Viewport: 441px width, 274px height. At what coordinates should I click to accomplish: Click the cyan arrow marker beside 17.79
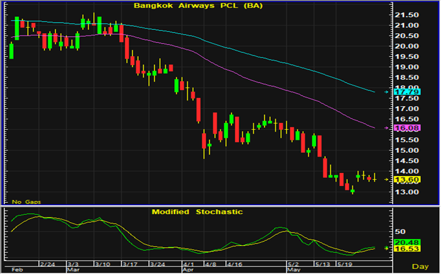pyautogui.click(x=387, y=92)
